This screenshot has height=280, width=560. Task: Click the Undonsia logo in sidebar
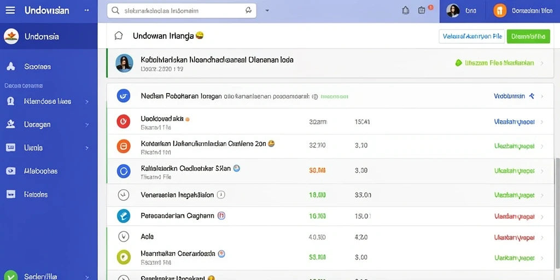(11, 37)
